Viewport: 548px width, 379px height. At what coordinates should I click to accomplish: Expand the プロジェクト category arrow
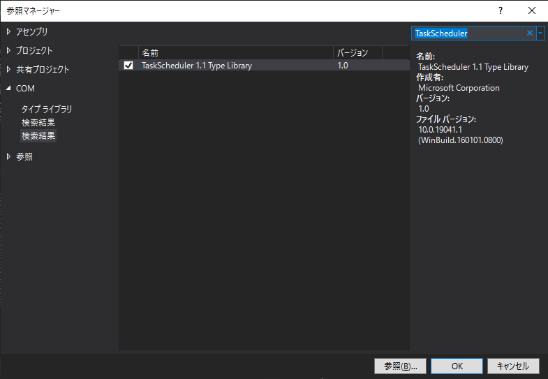pyautogui.click(x=9, y=50)
